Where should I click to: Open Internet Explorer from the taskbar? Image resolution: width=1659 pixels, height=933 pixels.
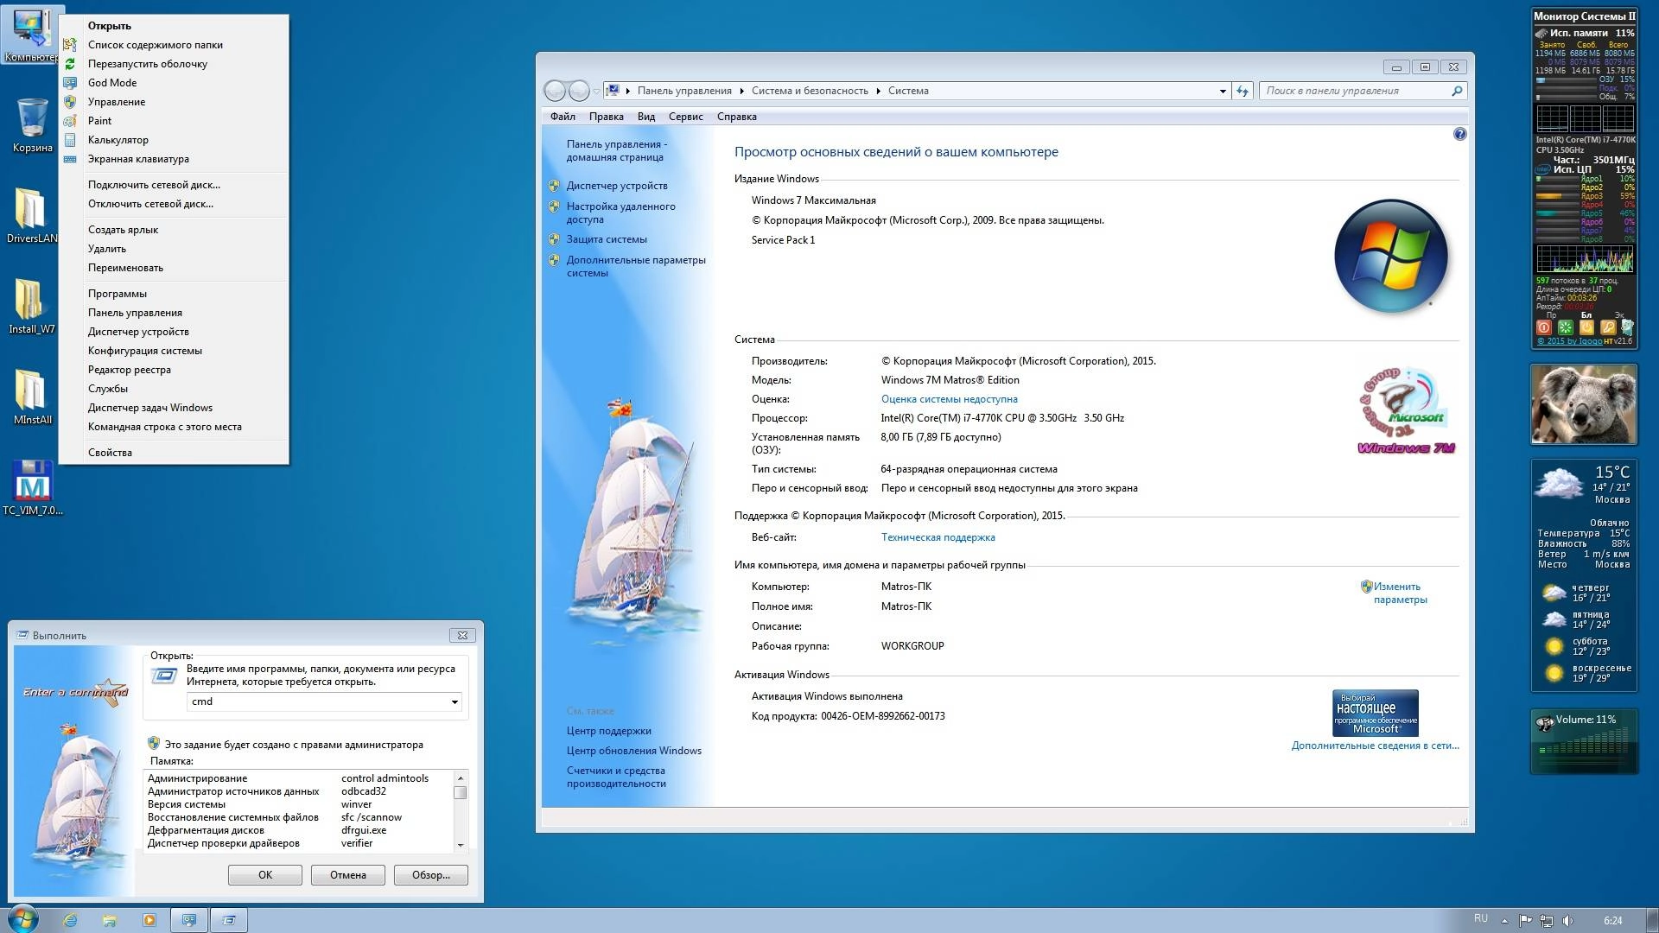70,920
